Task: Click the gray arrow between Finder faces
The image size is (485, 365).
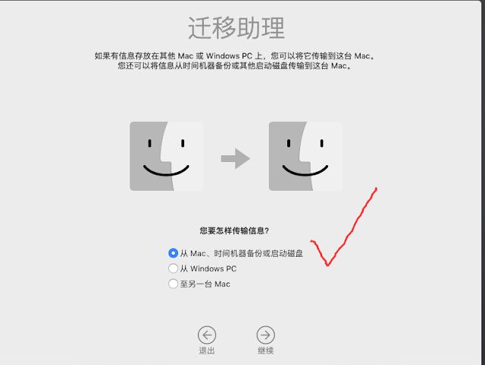Action: coord(236,158)
